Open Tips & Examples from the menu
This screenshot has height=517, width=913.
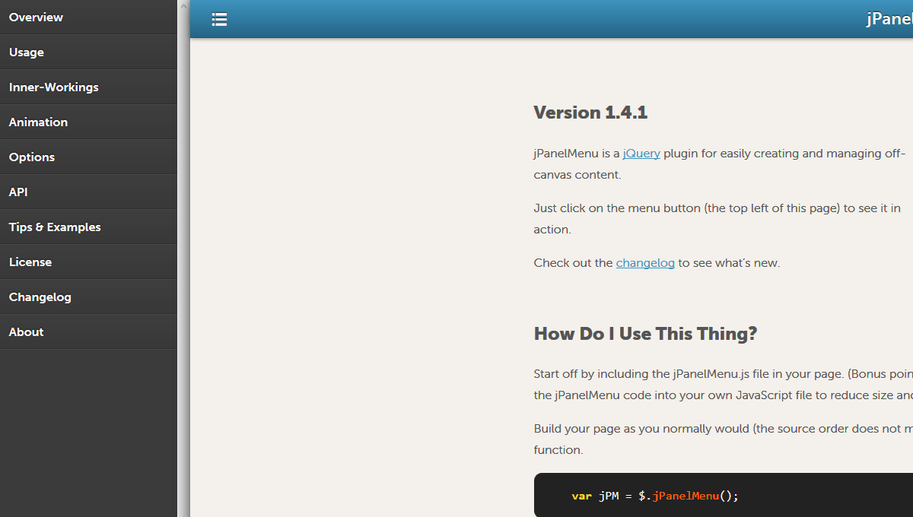55,227
